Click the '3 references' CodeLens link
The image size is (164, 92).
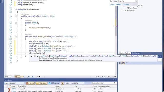[25, 14]
